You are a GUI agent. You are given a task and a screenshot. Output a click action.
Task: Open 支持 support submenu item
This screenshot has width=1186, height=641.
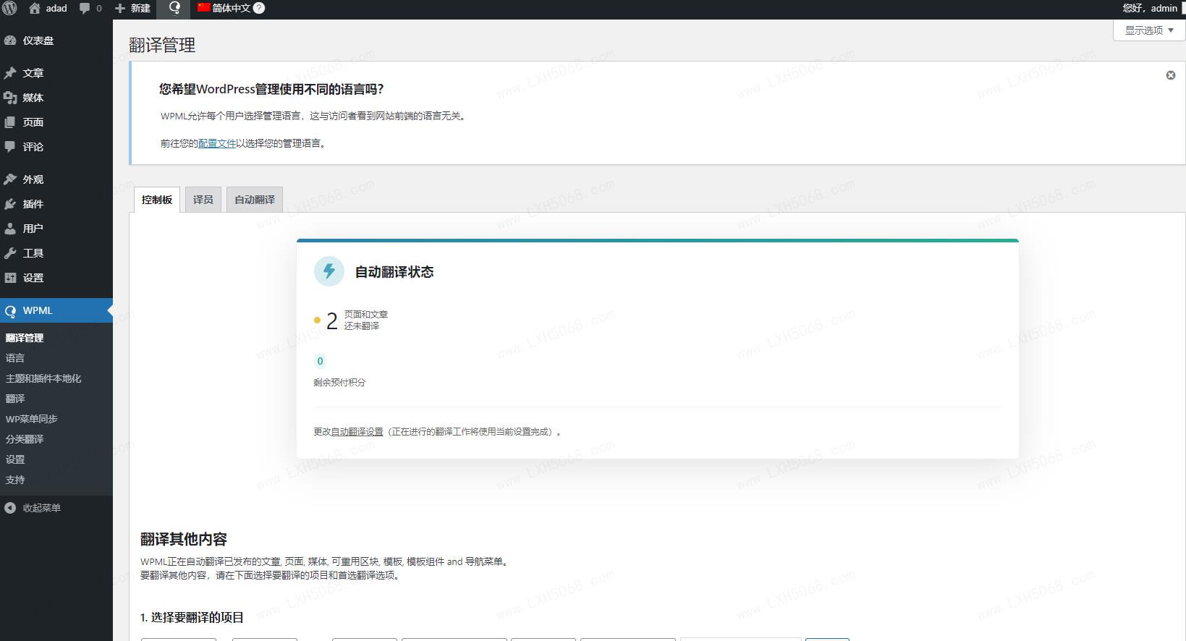point(15,480)
